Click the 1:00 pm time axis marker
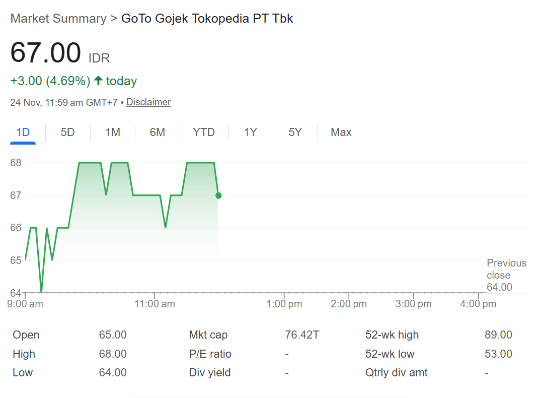This screenshot has height=398, width=542. (284, 304)
